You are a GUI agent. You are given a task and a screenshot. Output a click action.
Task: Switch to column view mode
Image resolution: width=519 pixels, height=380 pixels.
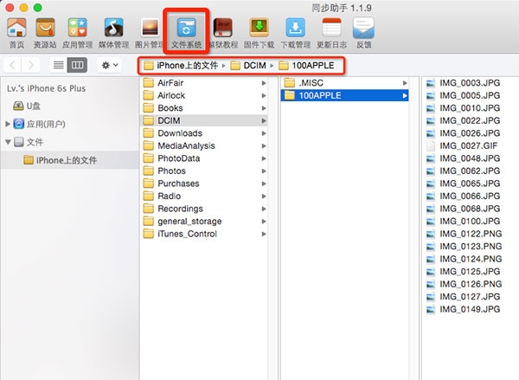[78, 65]
